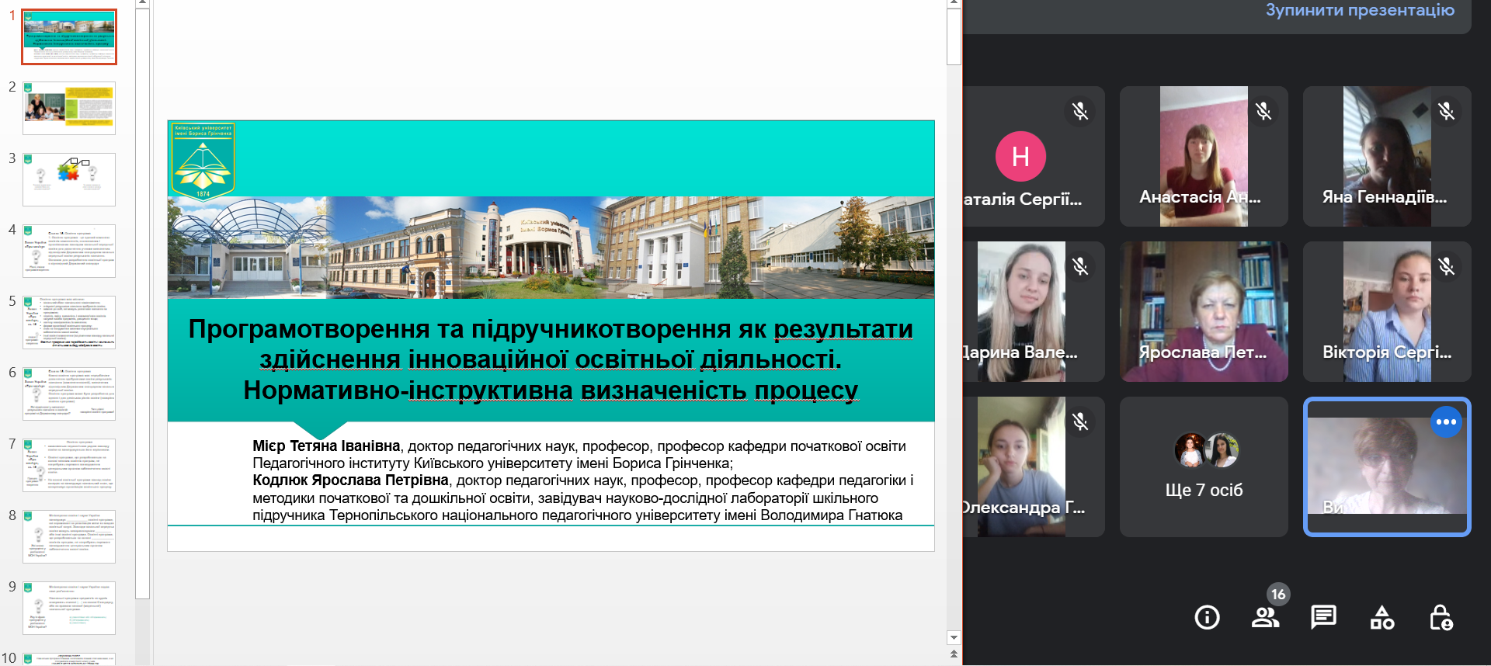Click the slide title text 'Програмотворення та підручникотворення'
The width and height of the screenshot is (1491, 666).
click(x=550, y=329)
